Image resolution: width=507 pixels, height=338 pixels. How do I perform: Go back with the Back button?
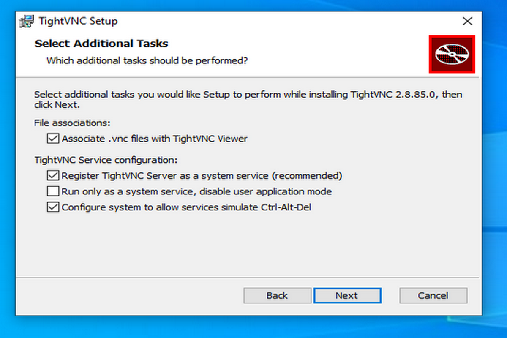pyautogui.click(x=277, y=296)
